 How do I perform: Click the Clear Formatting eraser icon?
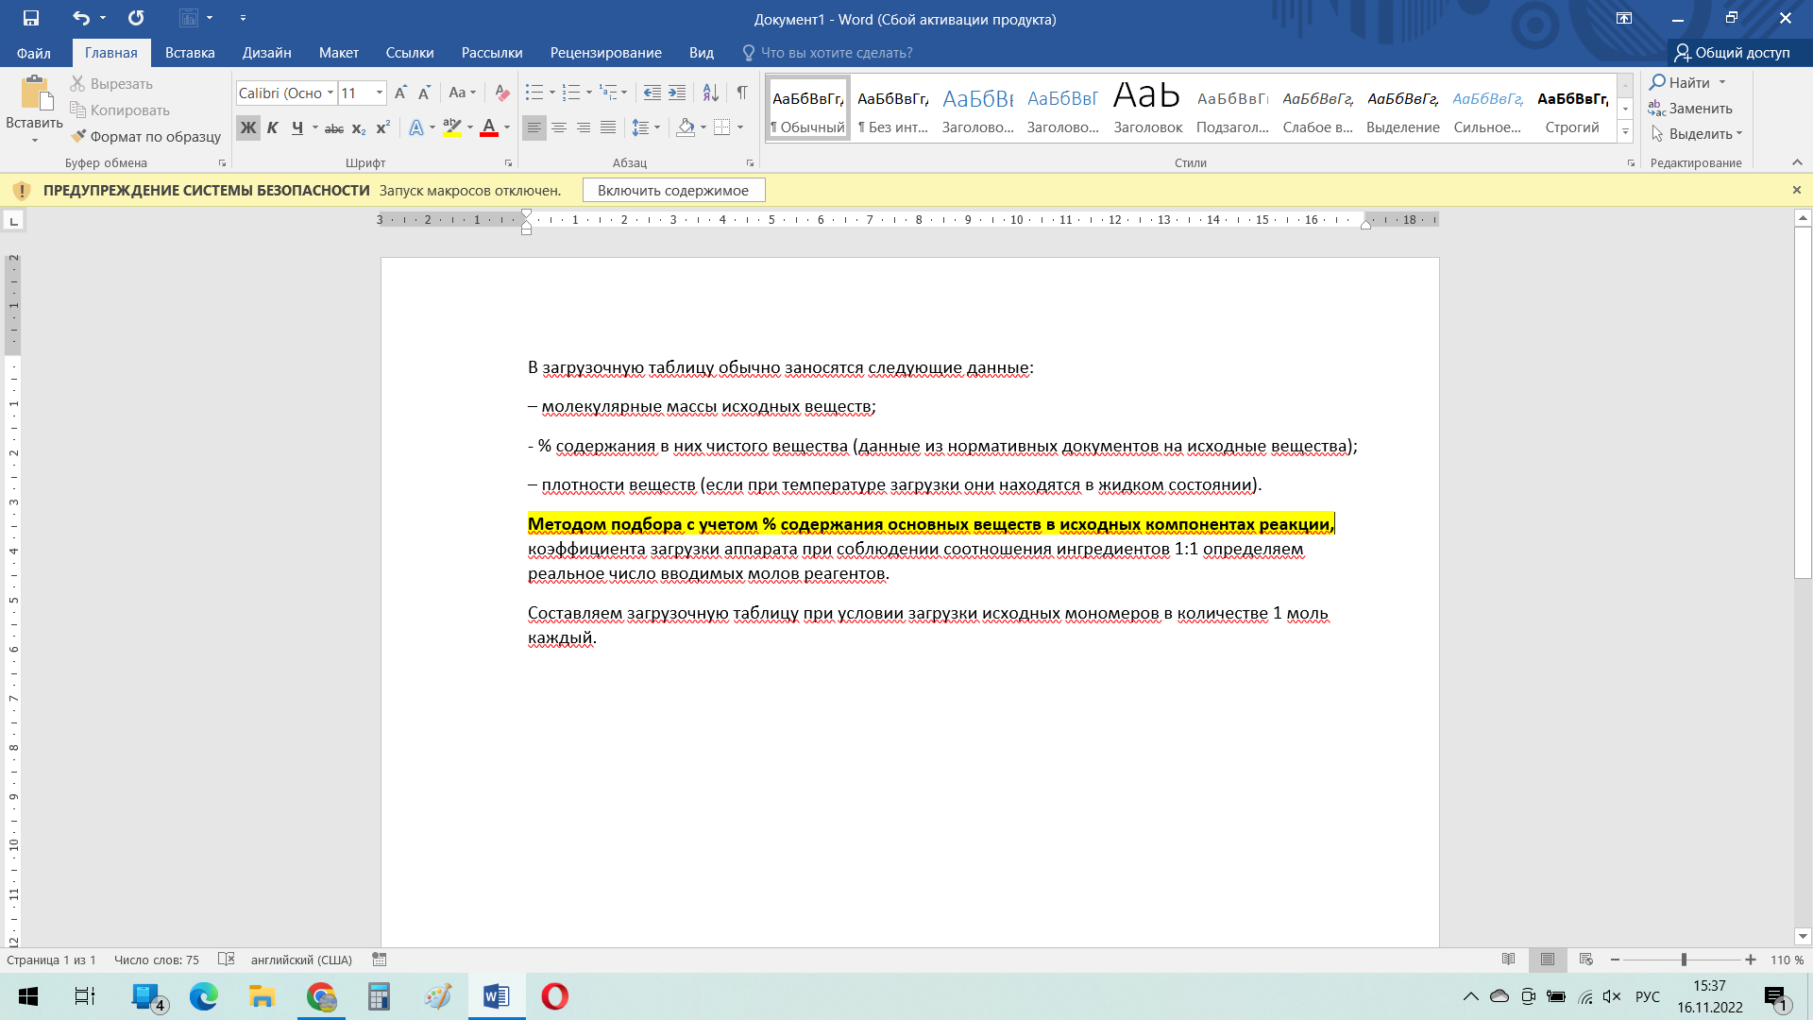click(502, 93)
